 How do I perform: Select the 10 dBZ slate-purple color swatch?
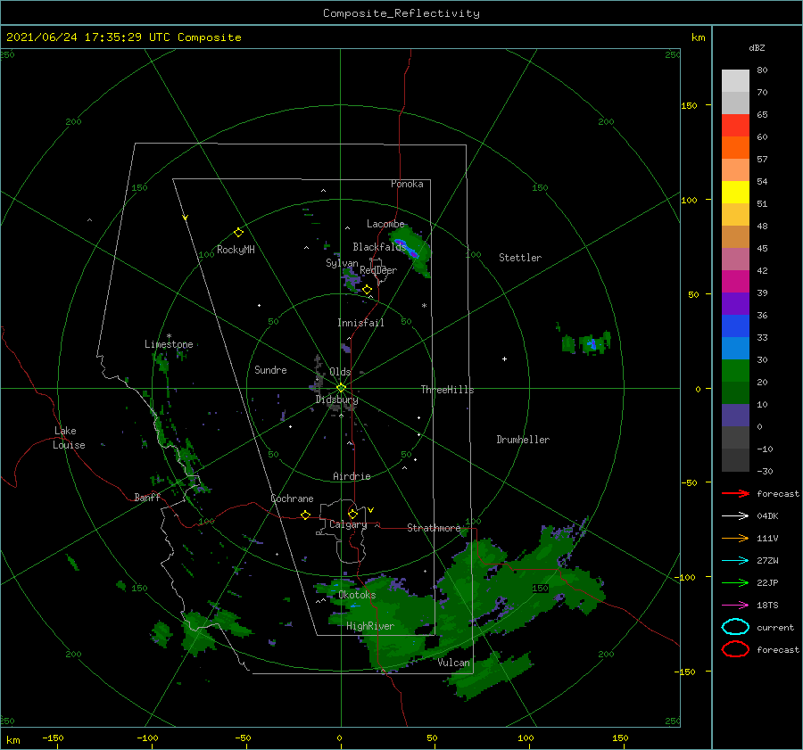735,415
